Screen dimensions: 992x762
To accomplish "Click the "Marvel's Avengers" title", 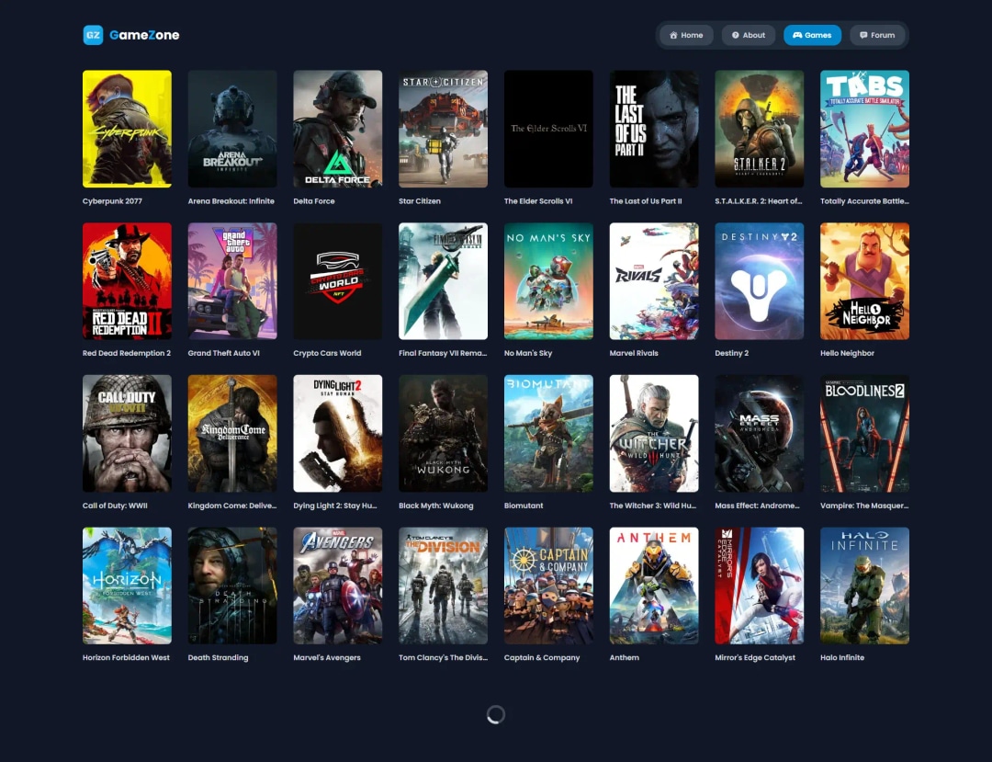I will tap(327, 657).
